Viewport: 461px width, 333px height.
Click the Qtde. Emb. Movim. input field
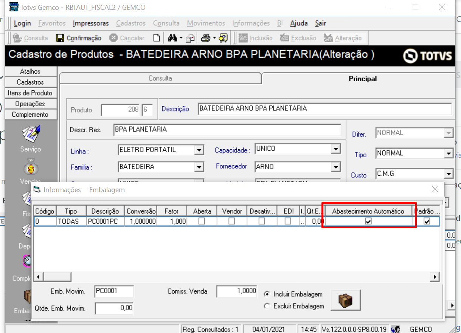114,308
